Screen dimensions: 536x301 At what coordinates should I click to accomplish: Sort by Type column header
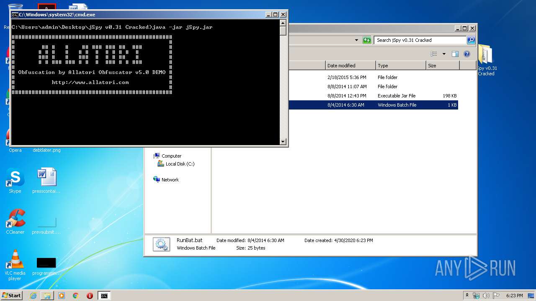(401, 66)
